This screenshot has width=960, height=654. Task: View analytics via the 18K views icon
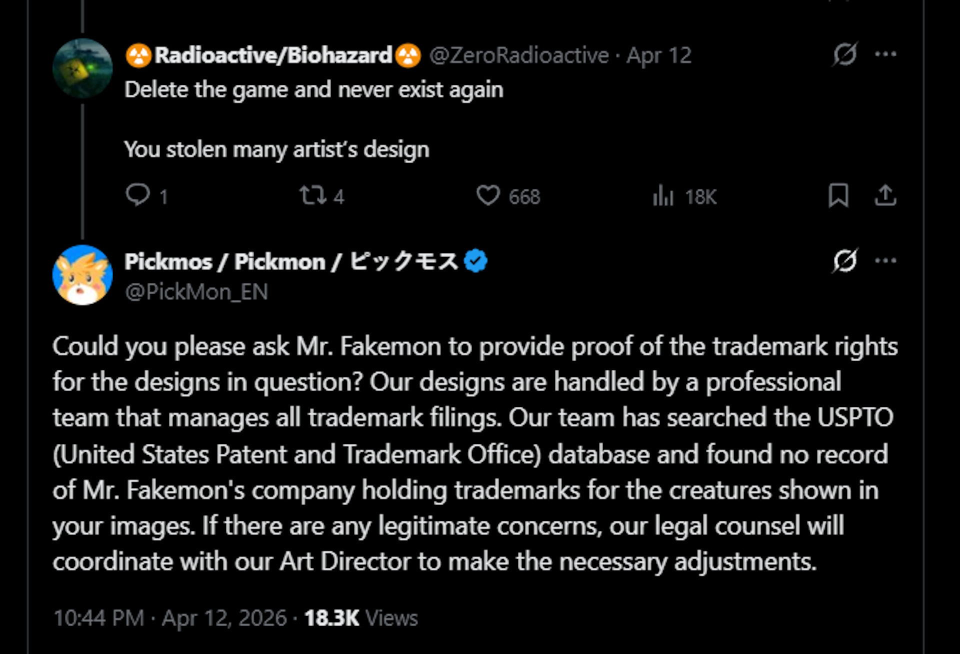click(x=663, y=196)
